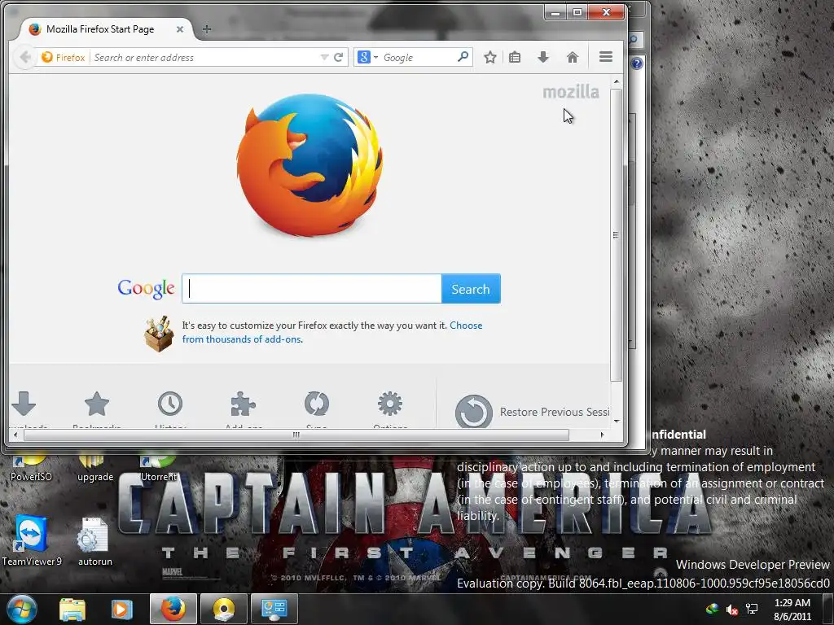
Task: Click the address bar input field
Action: click(204, 58)
